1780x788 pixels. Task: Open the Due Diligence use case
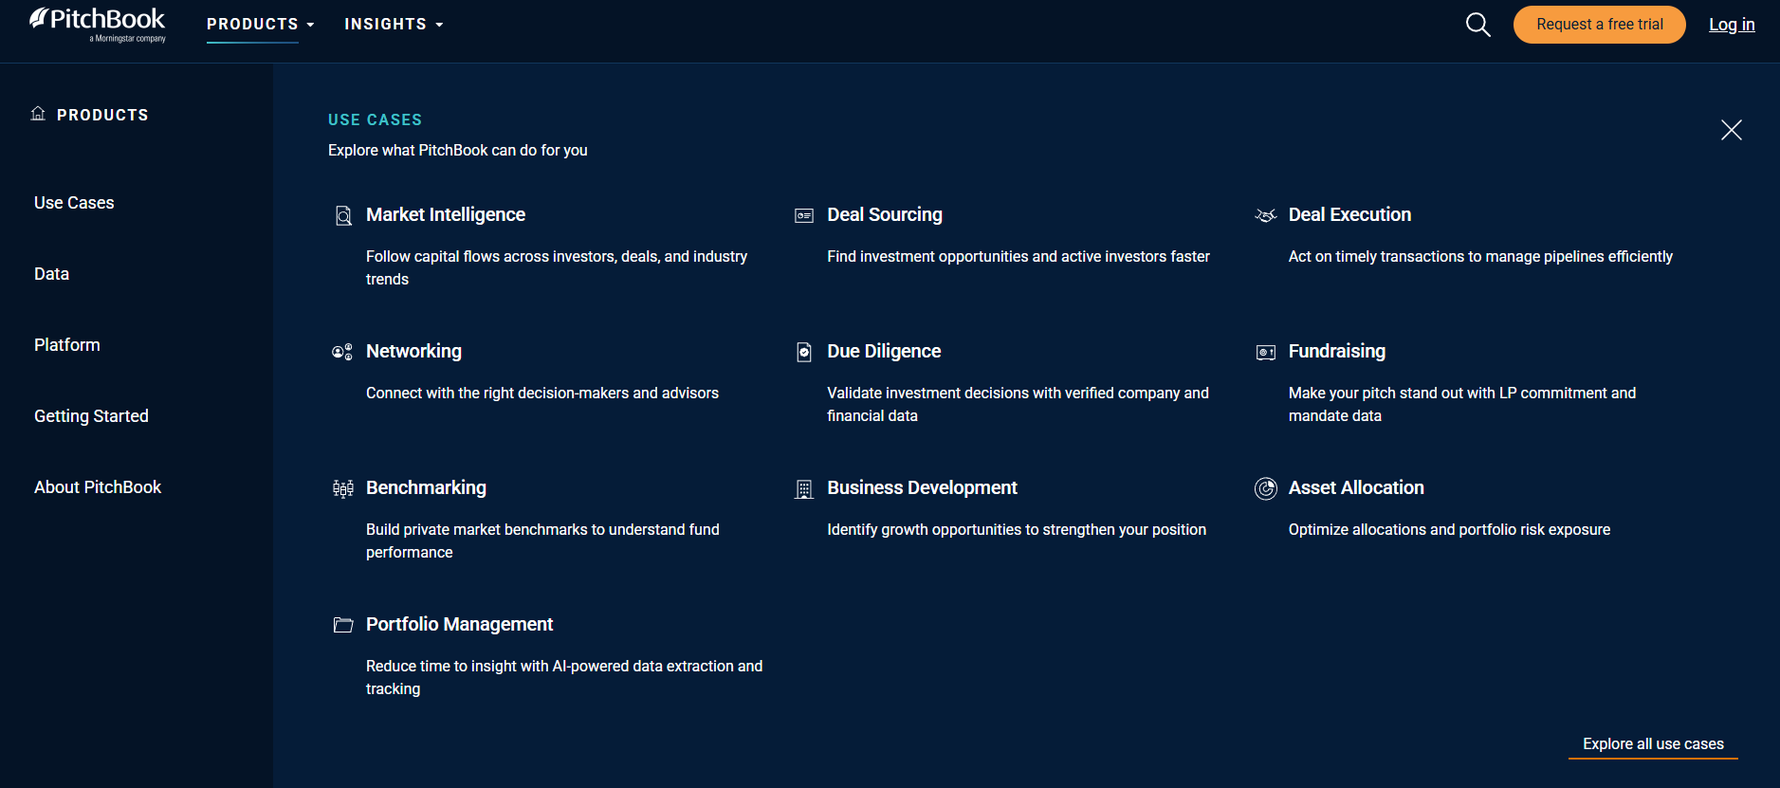click(x=884, y=352)
